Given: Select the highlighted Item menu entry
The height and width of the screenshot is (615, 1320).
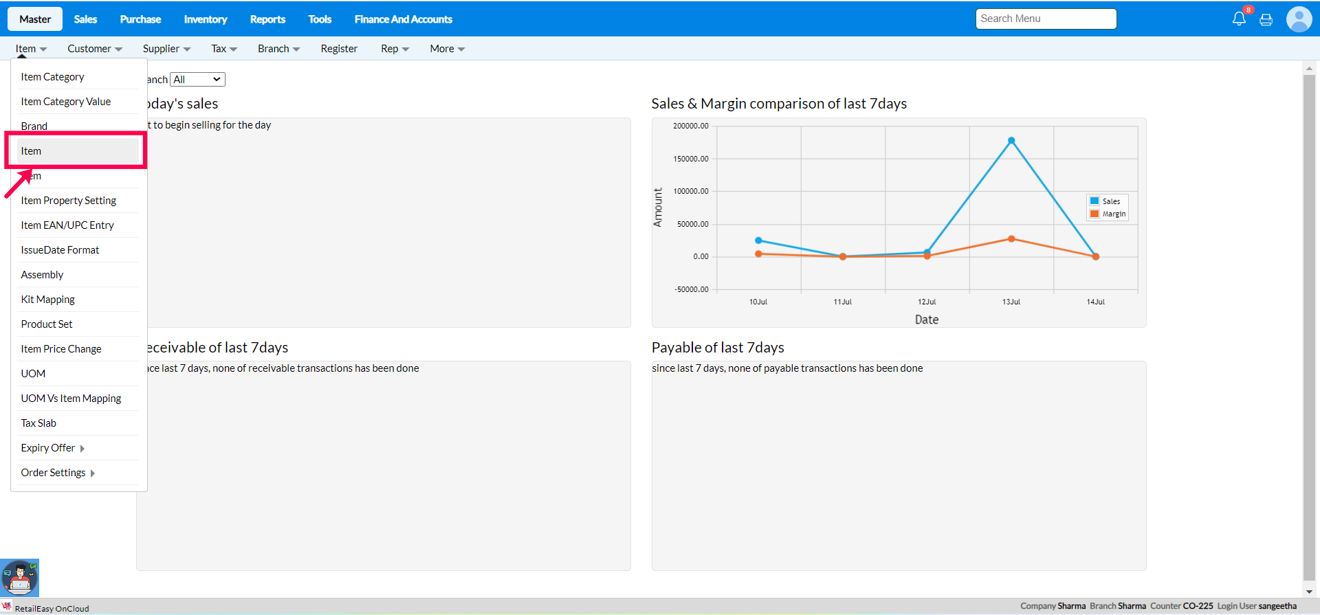Looking at the screenshot, I should [x=31, y=151].
